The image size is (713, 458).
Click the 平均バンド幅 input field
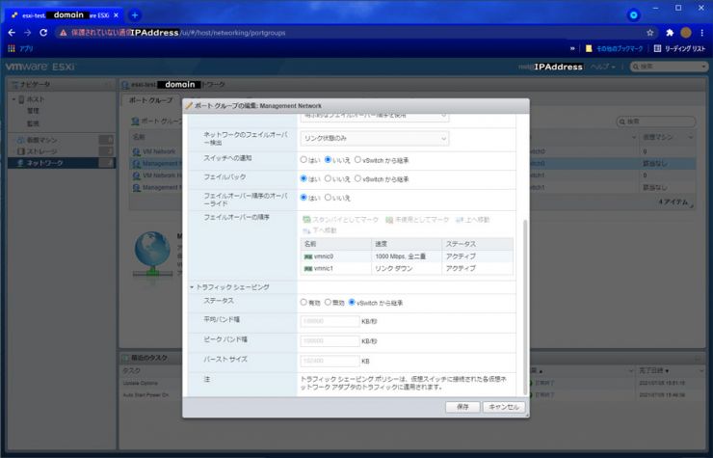330,321
